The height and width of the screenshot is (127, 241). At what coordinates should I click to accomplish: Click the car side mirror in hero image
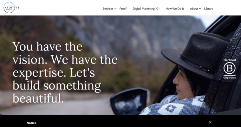[130, 101]
